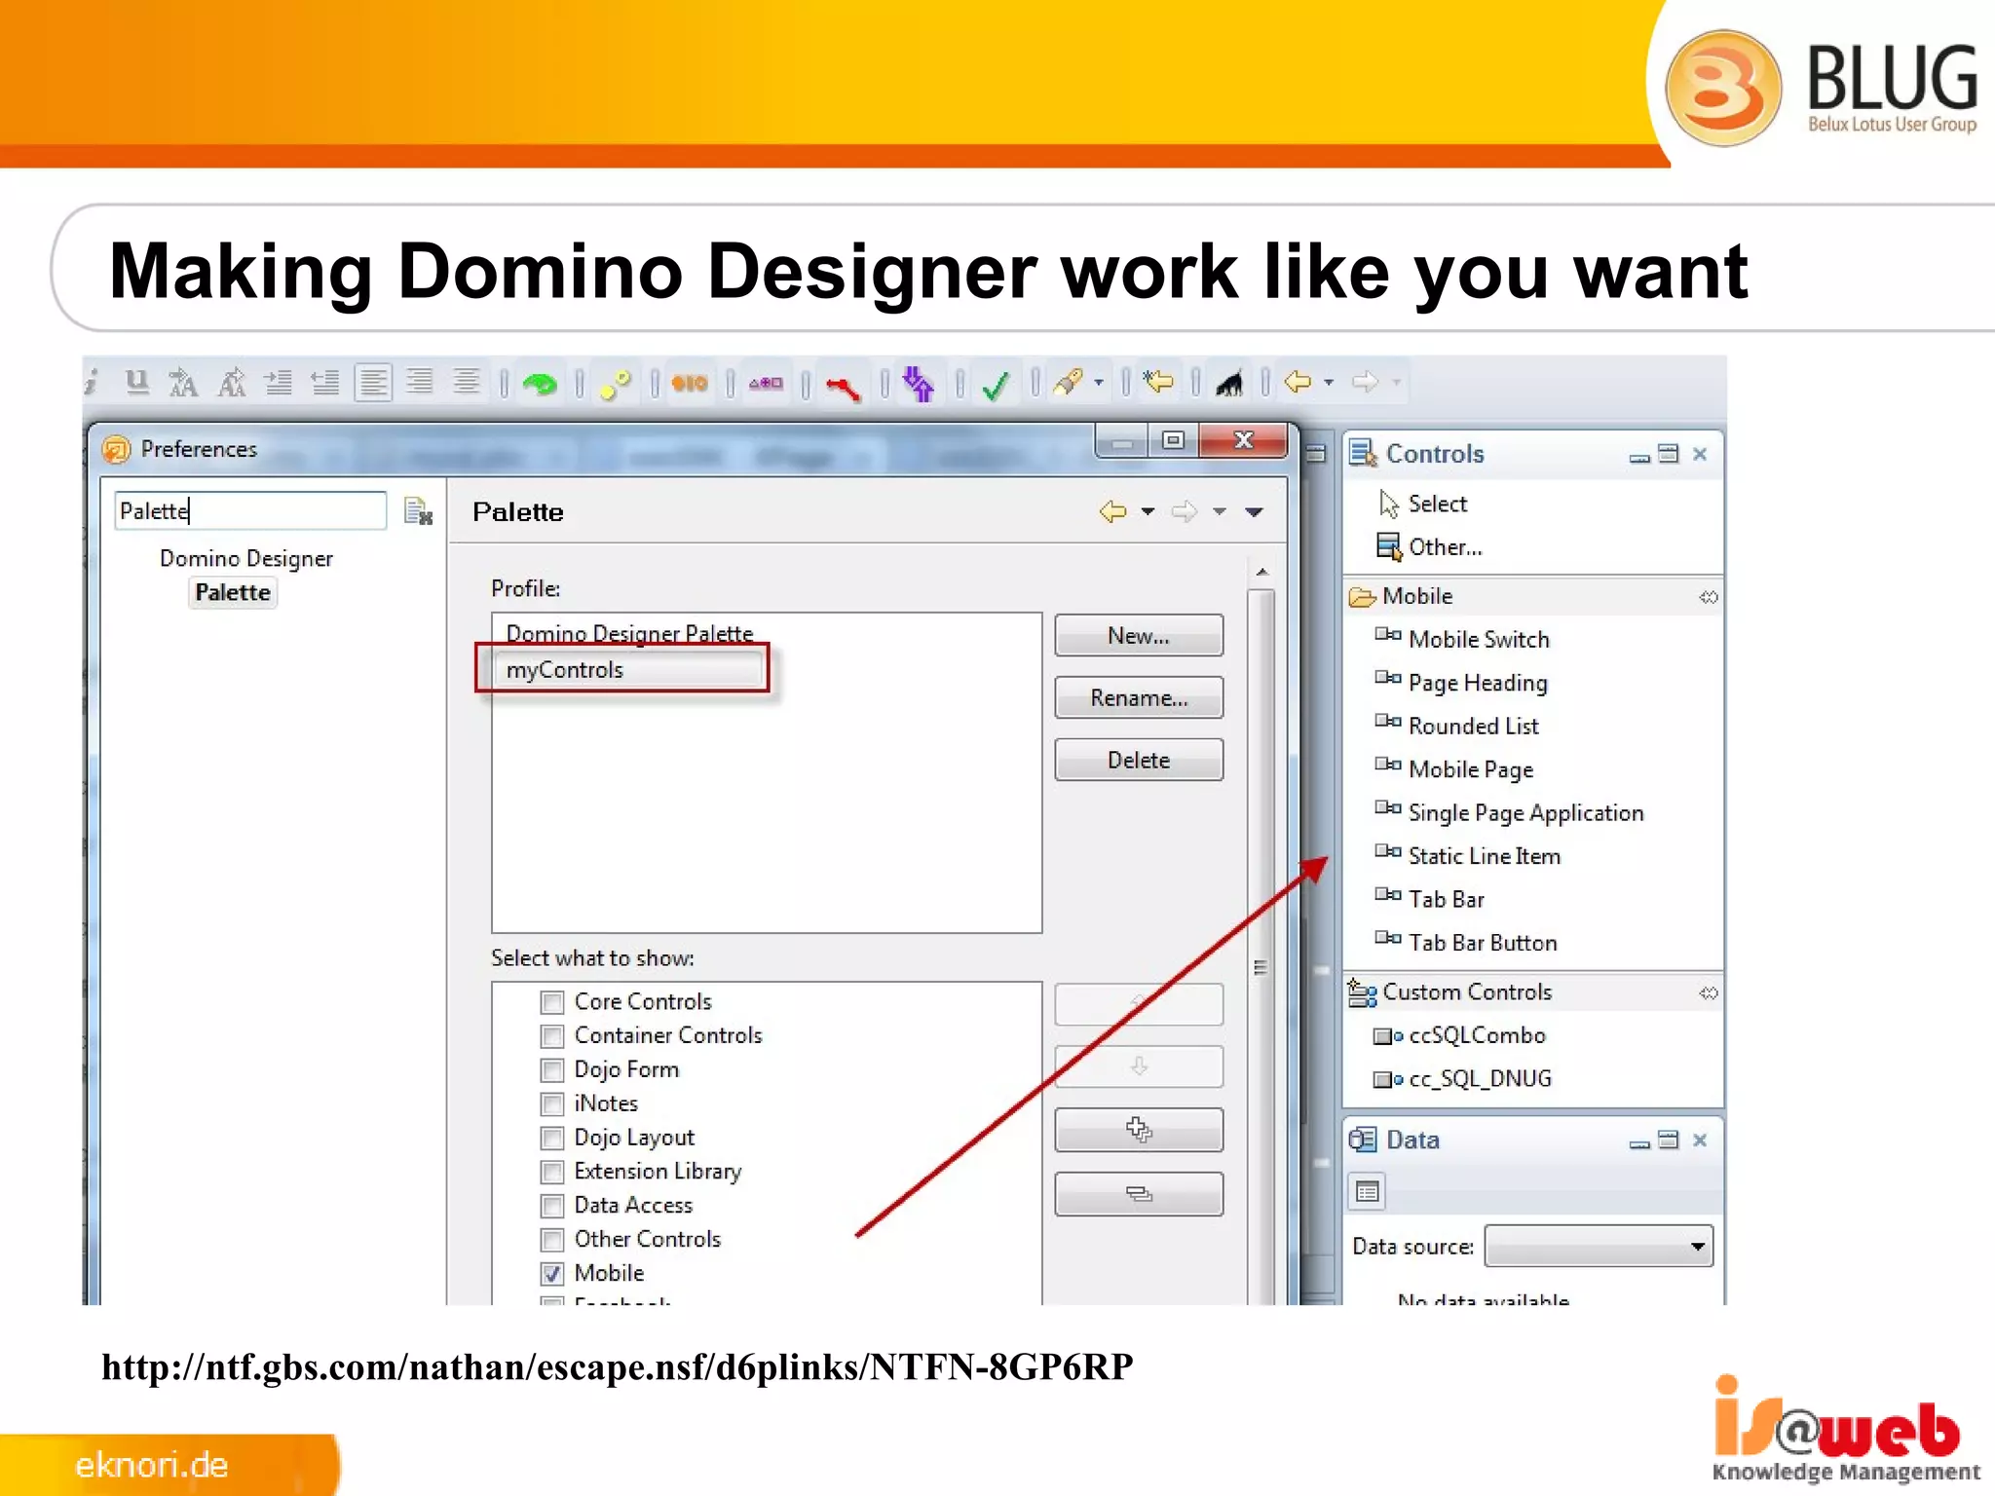Click the increase indent icon
This screenshot has height=1496, width=1995.
(x=279, y=383)
